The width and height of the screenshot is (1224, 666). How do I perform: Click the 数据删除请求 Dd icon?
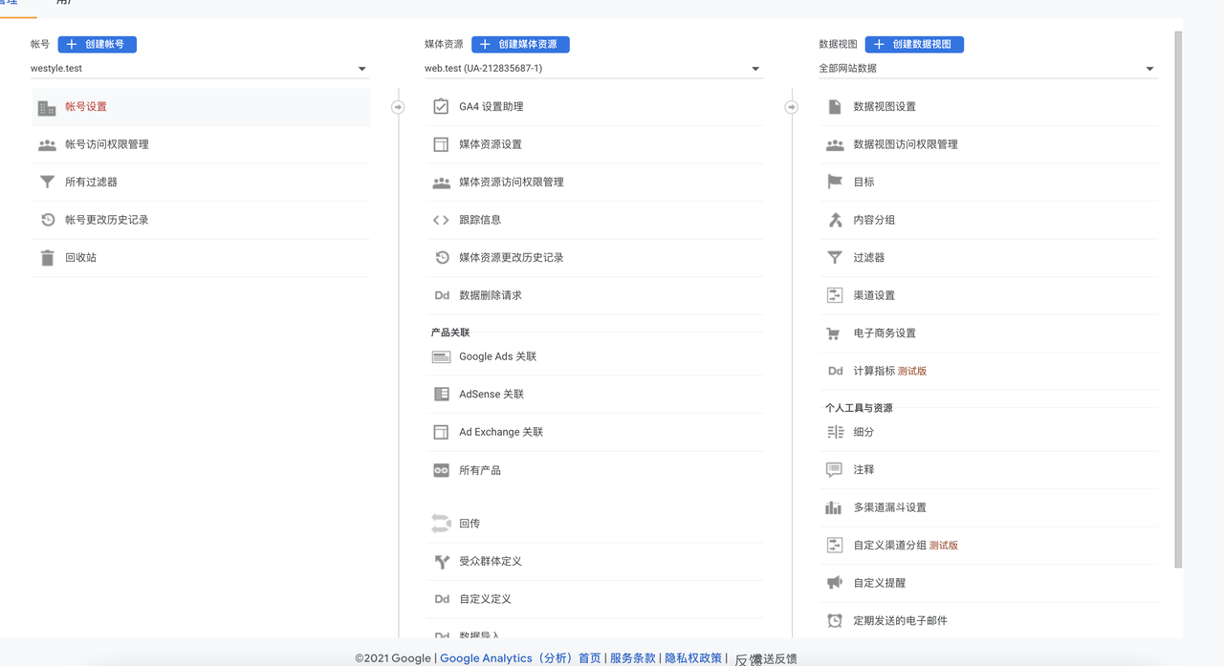441,295
